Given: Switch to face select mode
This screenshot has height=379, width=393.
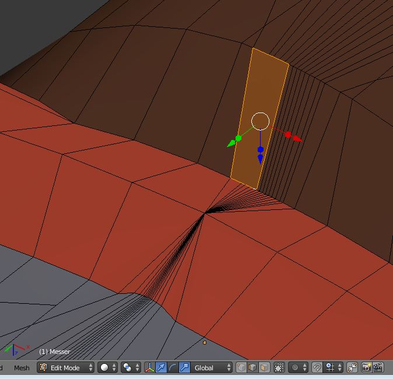Looking at the screenshot, I should coord(264,367).
